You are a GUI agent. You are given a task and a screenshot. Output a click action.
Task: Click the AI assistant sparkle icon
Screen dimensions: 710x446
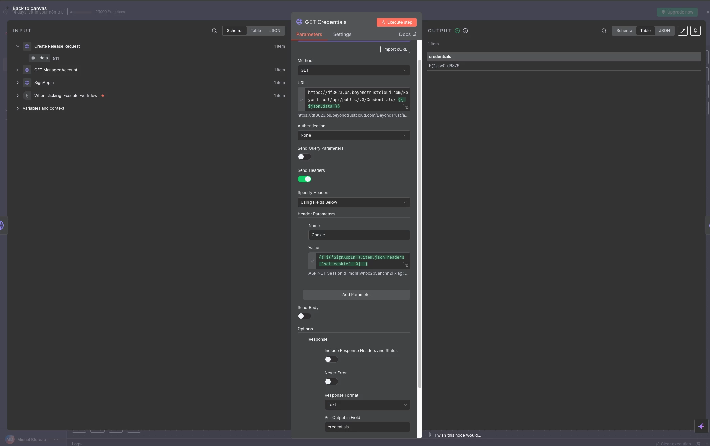(x=701, y=426)
